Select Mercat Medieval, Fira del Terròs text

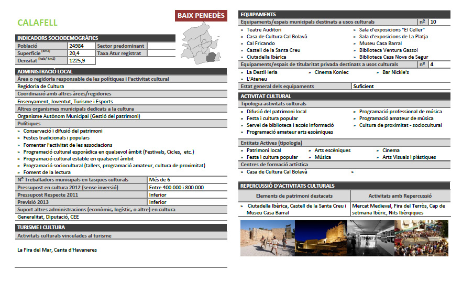coord(389,206)
